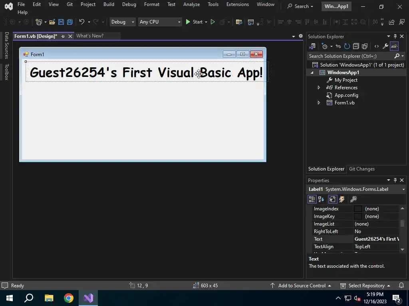Open Windows File Explorer from the taskbar
The image size is (409, 306).
pos(49,298)
